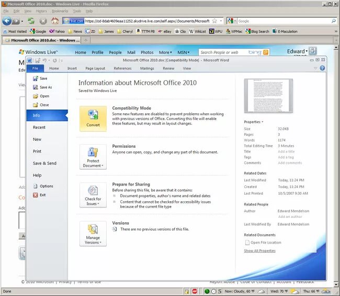Click Mail in Windows Live navigation
Image resolution: width=340 pixels, height=296 pixels.
[131, 52]
